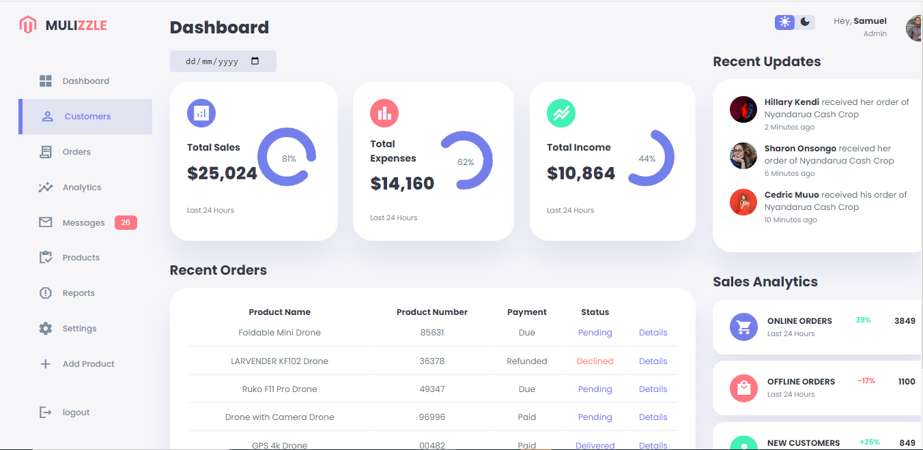
Task: Click the Reports icon in the sidebar
Action: pyautogui.click(x=45, y=292)
